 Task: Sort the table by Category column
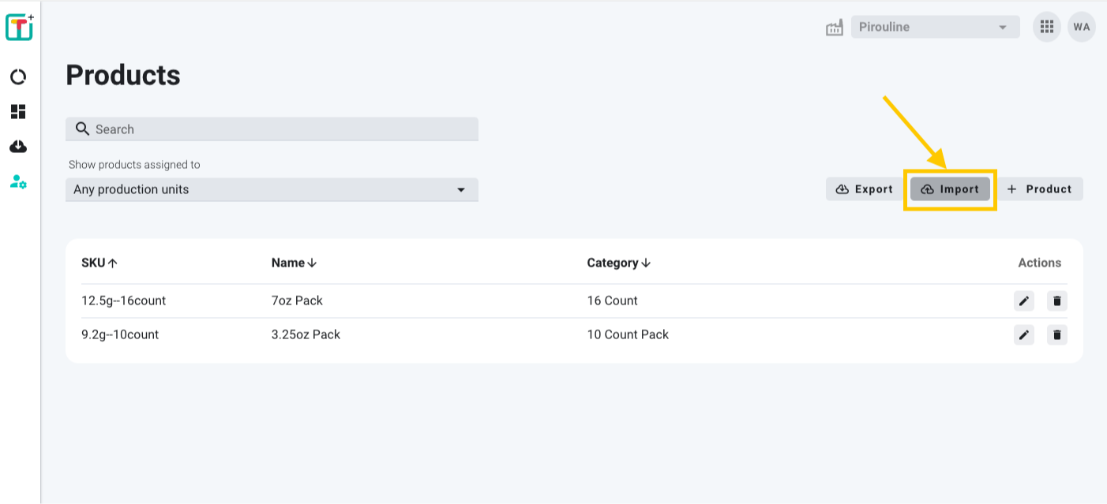coord(618,263)
